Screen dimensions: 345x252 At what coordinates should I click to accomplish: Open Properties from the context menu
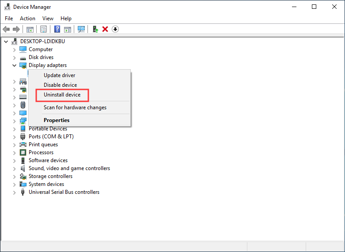80,120
